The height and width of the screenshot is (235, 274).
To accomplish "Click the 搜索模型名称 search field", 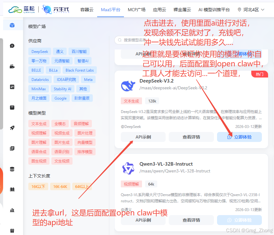I will pos(174,40).
